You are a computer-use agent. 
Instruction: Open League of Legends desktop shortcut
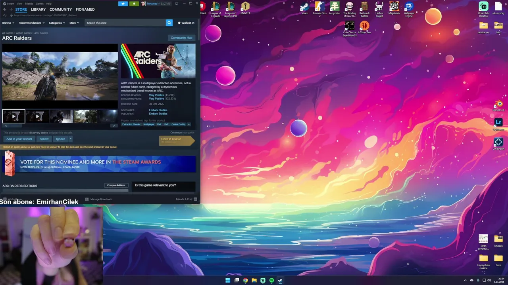(x=216, y=9)
